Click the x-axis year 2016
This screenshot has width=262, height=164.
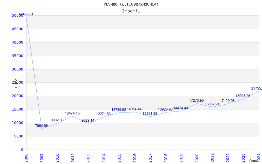[x=135, y=158]
